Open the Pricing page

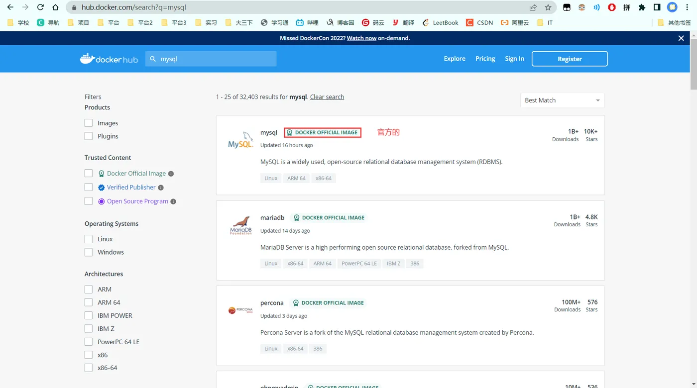click(x=485, y=59)
